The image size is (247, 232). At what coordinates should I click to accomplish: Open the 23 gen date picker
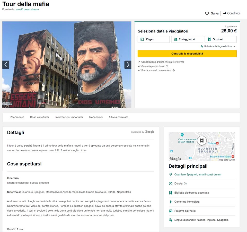tap(154, 39)
